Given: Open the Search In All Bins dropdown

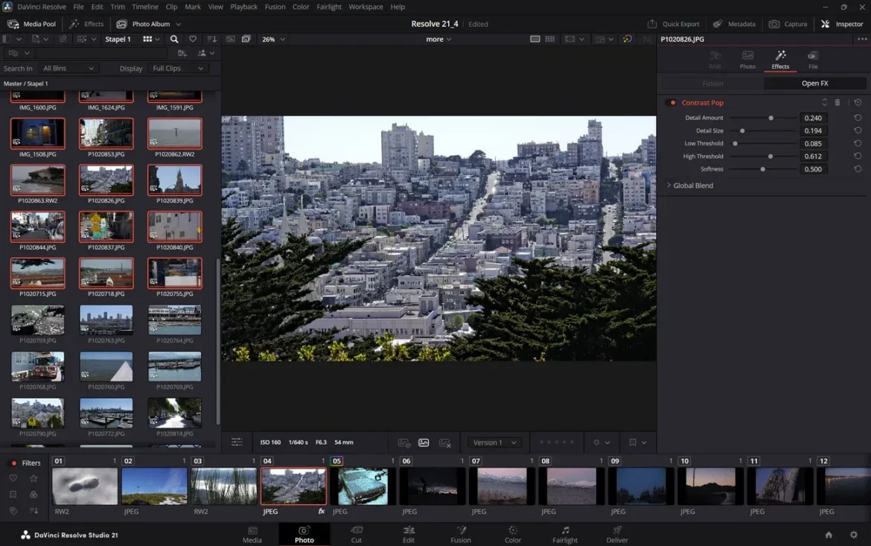Looking at the screenshot, I should coord(68,69).
